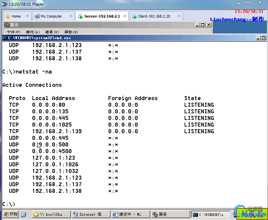Minimize the Player window
Screen dimensions: 268x220
(239, 3)
